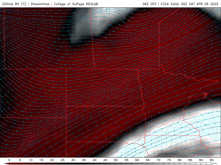Viewport: 221px width, 165px height.
Task: Click the color bar label '0'
Action: pos(9,160)
